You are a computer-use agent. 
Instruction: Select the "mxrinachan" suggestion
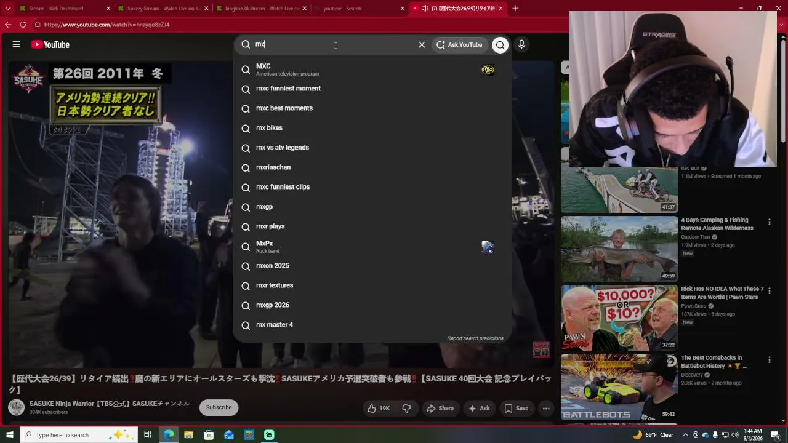372,167
